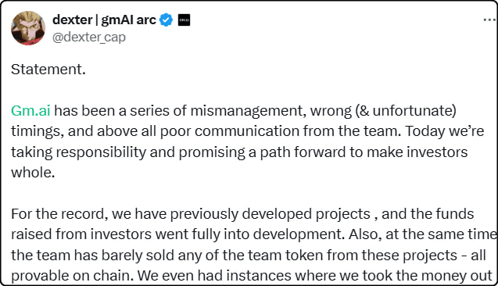This screenshot has height=286, width=498.
Task: Click the words 'provable on chain.'
Action: (x=73, y=276)
